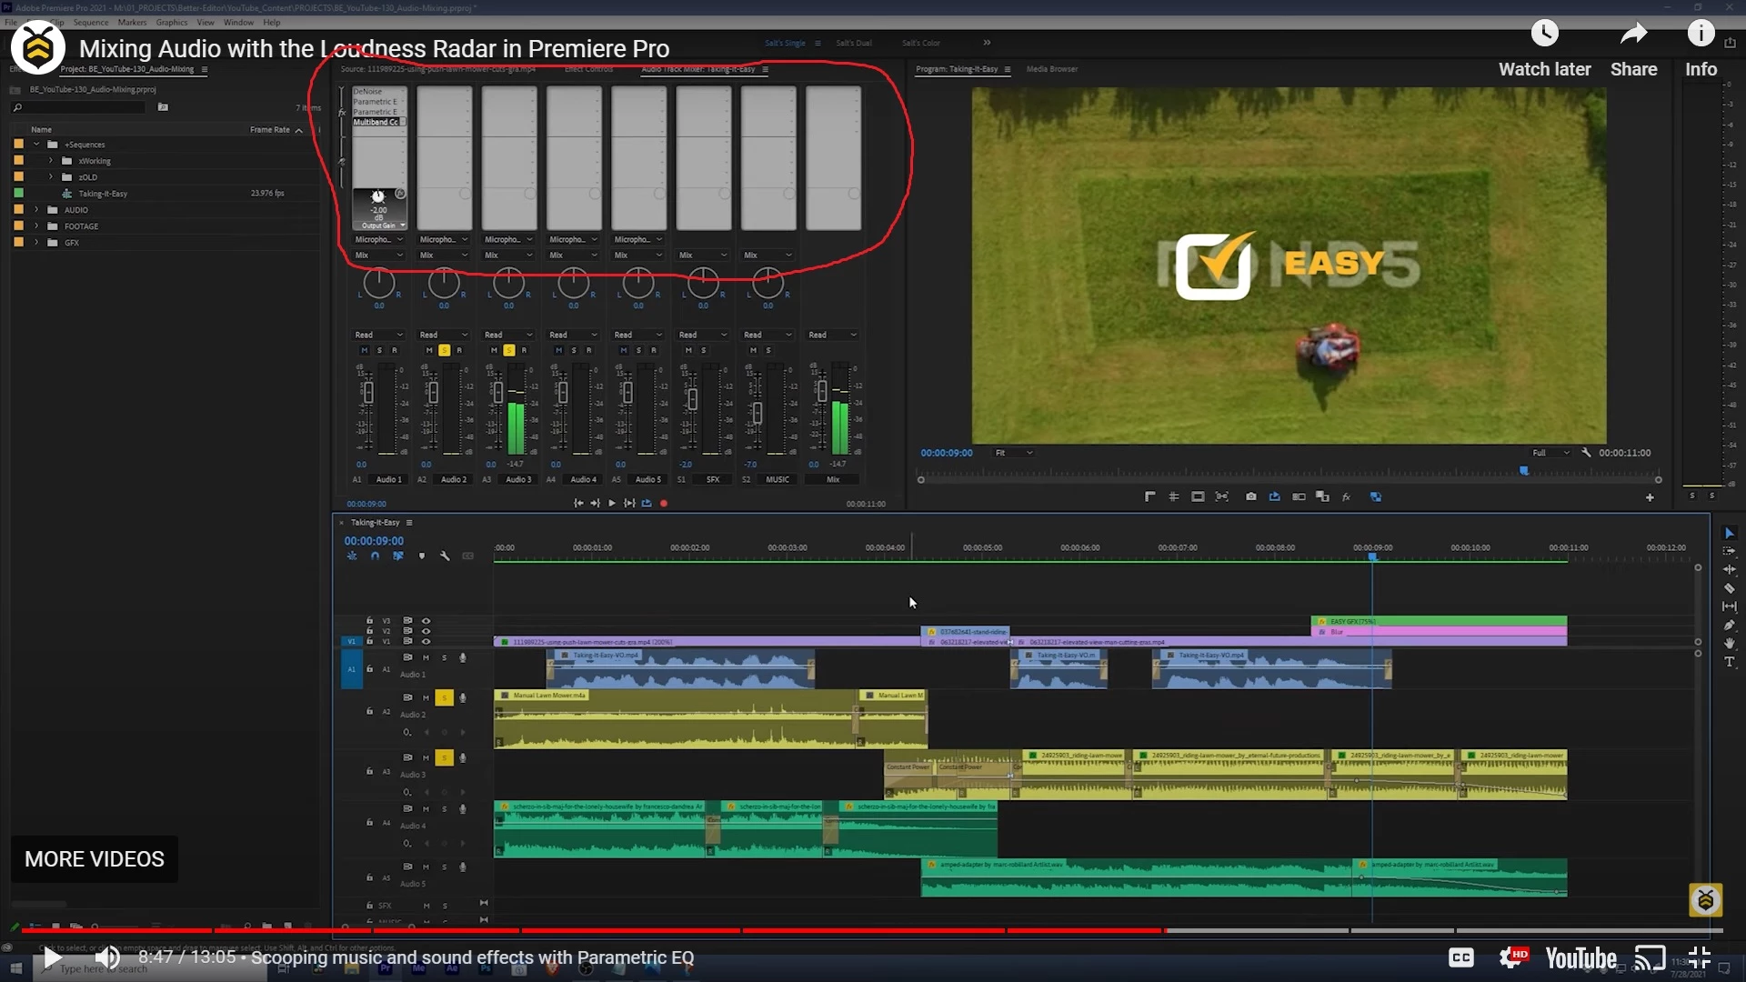Choose the Pen tool
This screenshot has width=1746, height=982.
(x=1730, y=626)
